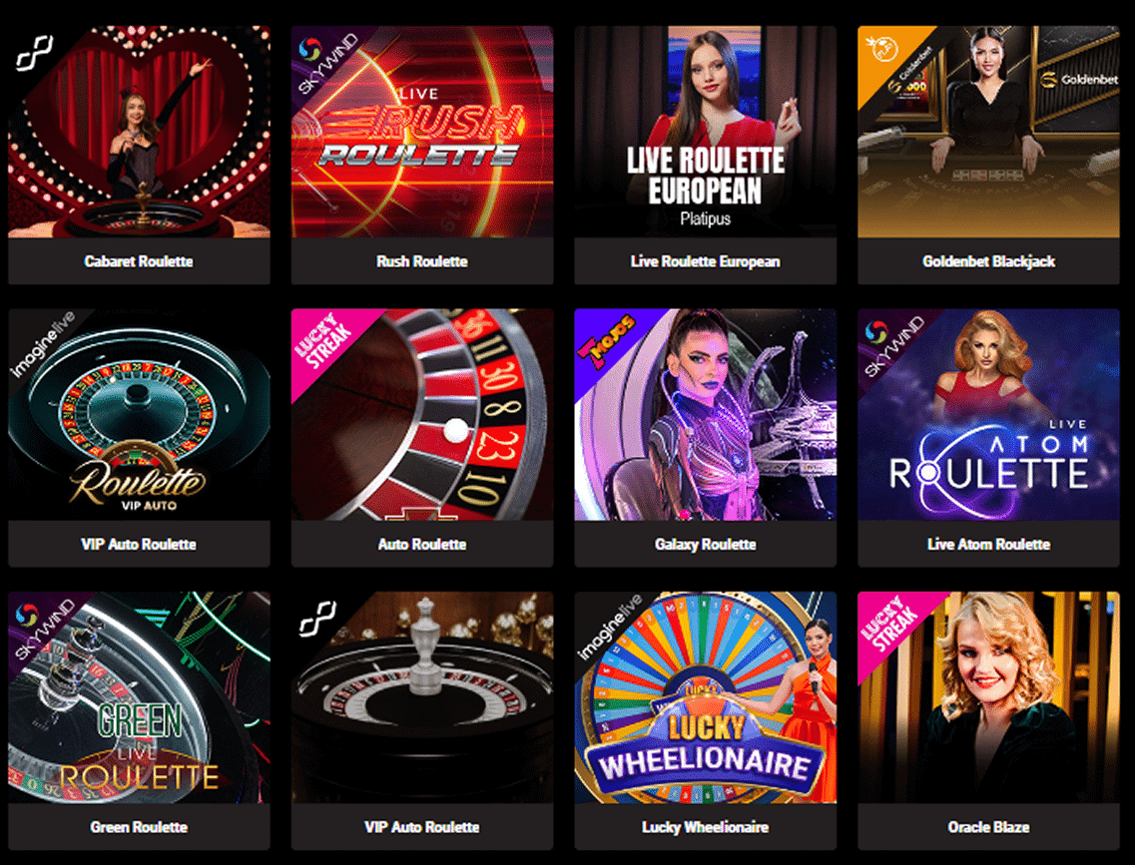This screenshot has height=865, width=1135.
Task: Click the Lucky Streak badge on Oracle Blaze
Action: coord(890,626)
